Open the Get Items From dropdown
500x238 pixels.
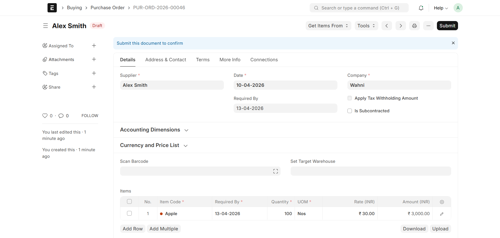328,26
